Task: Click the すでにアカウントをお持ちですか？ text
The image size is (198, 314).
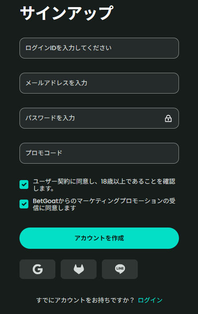Action: pos(85,300)
